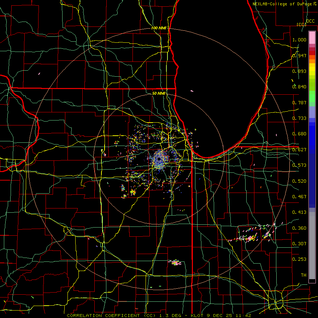The width and height of the screenshot is (318, 318).
Task: Click the 1.000 scale value
Action: pos(299,40)
